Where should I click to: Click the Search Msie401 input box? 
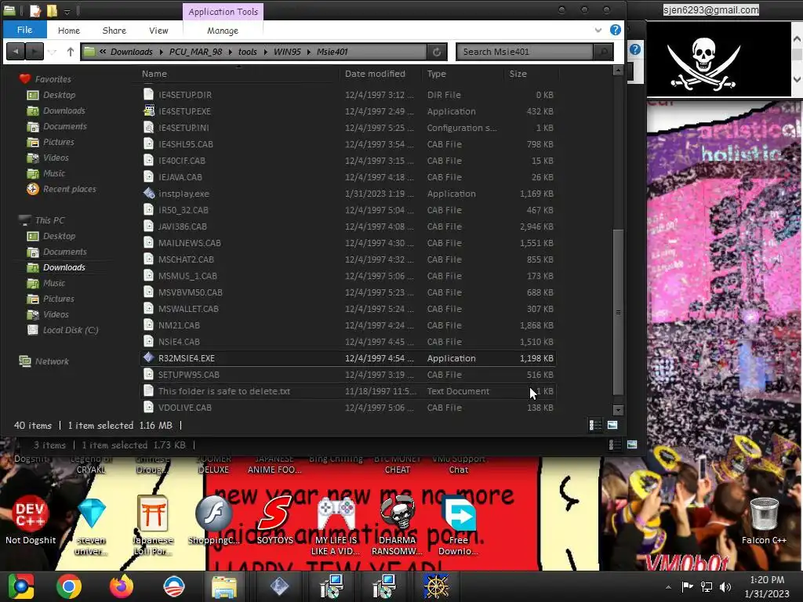(524, 52)
